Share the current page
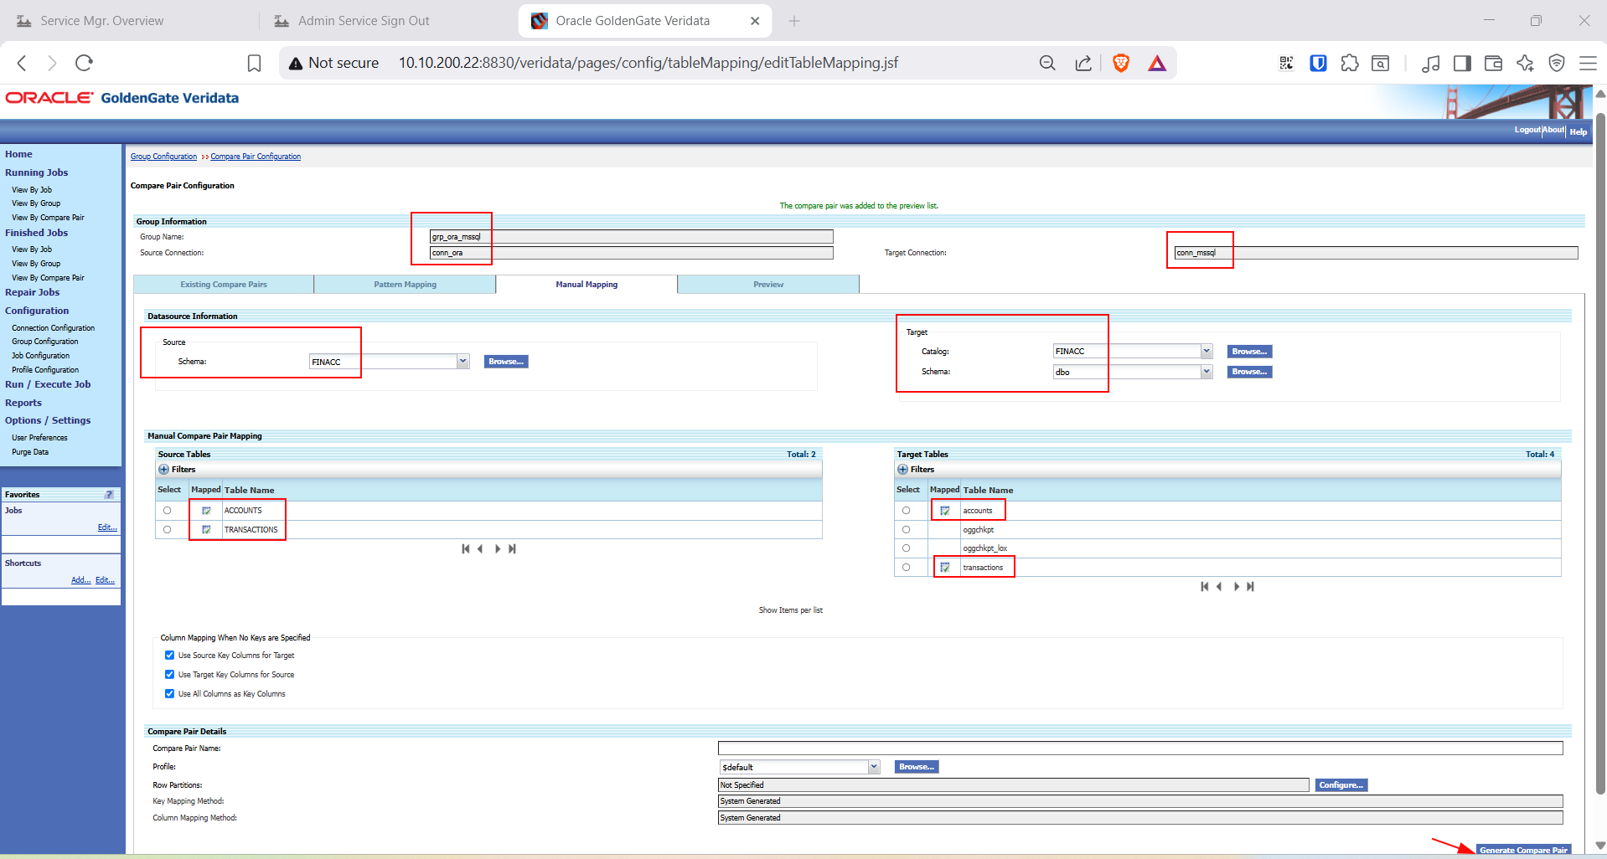 point(1083,63)
